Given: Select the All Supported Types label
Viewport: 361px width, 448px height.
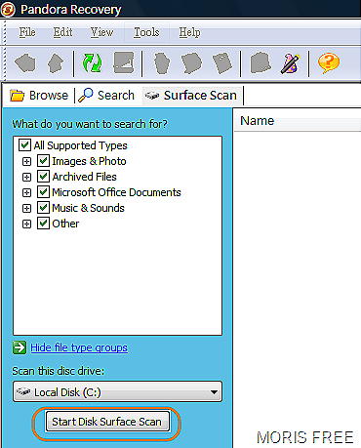Looking at the screenshot, I should click(80, 145).
